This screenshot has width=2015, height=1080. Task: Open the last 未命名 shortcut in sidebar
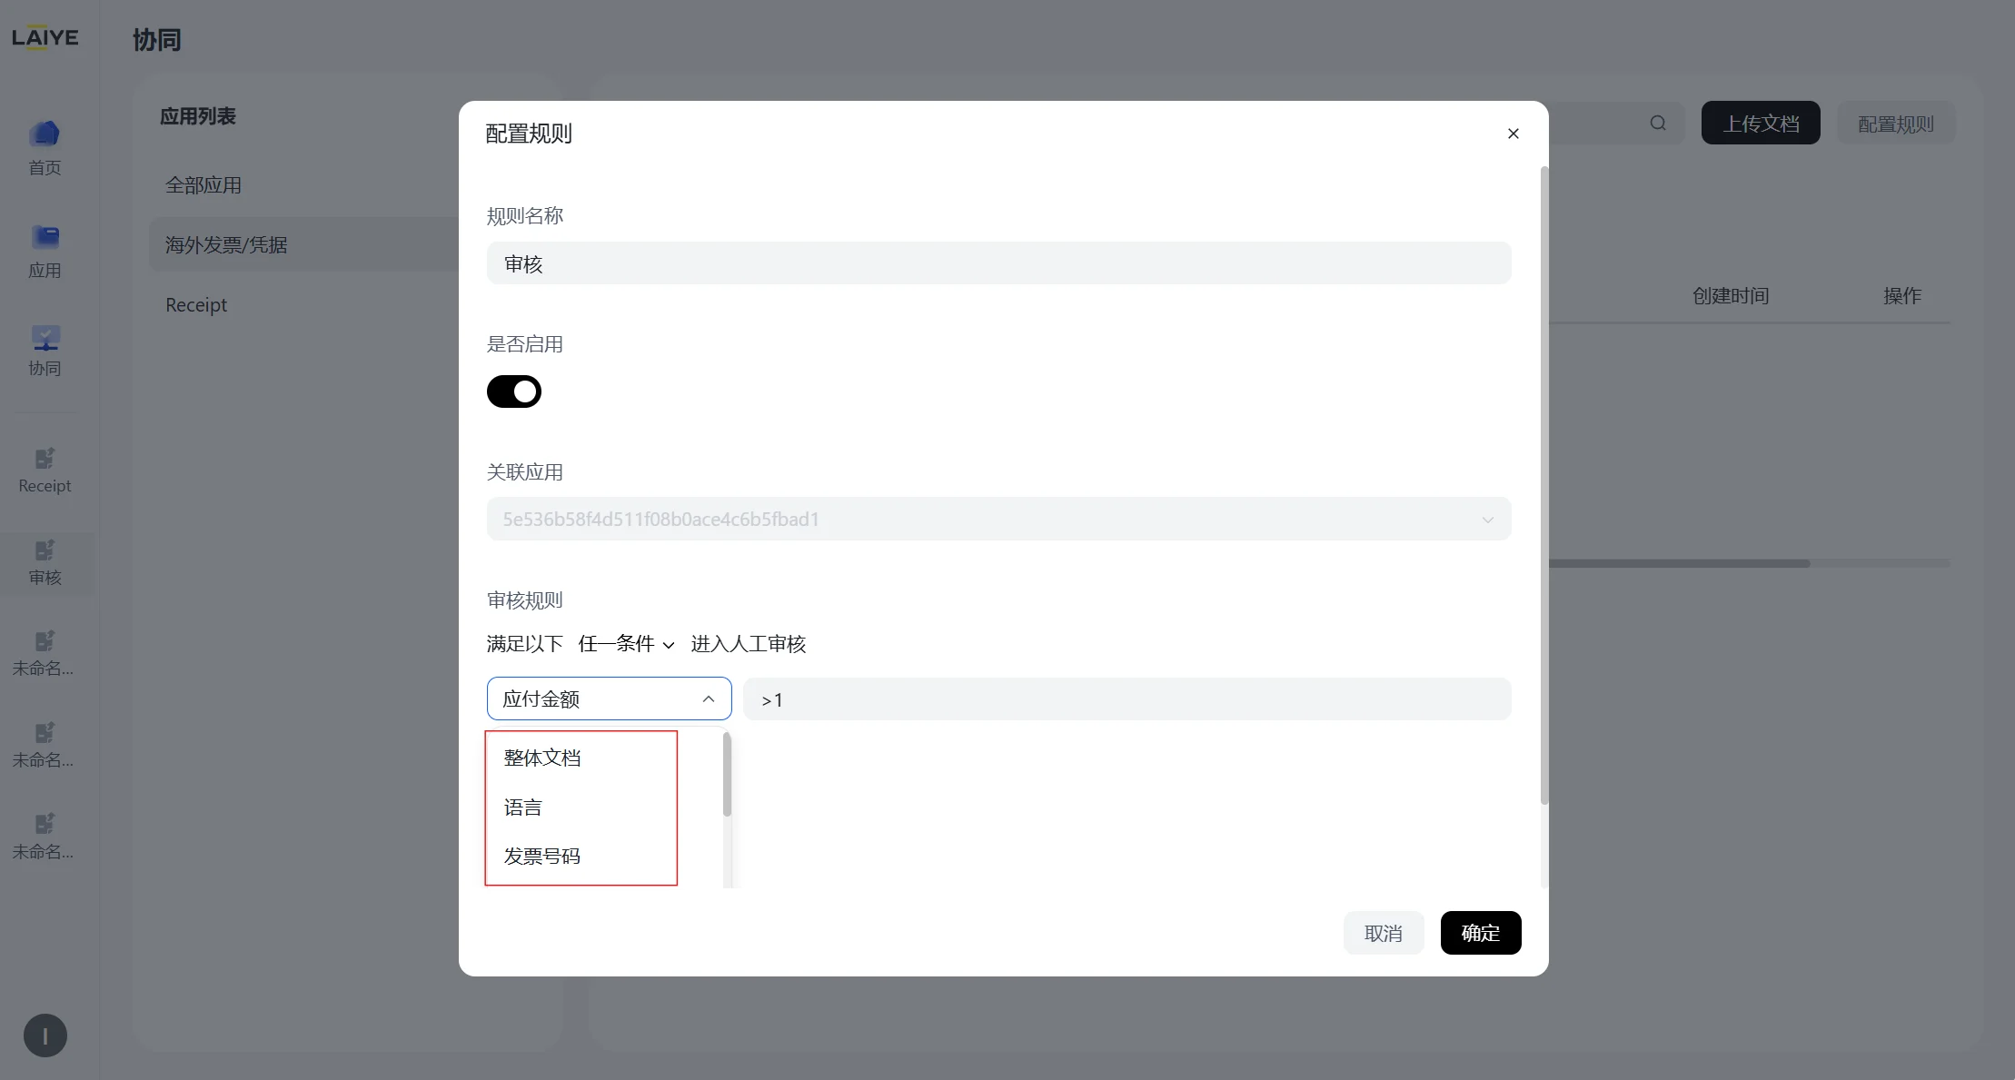tap(45, 837)
